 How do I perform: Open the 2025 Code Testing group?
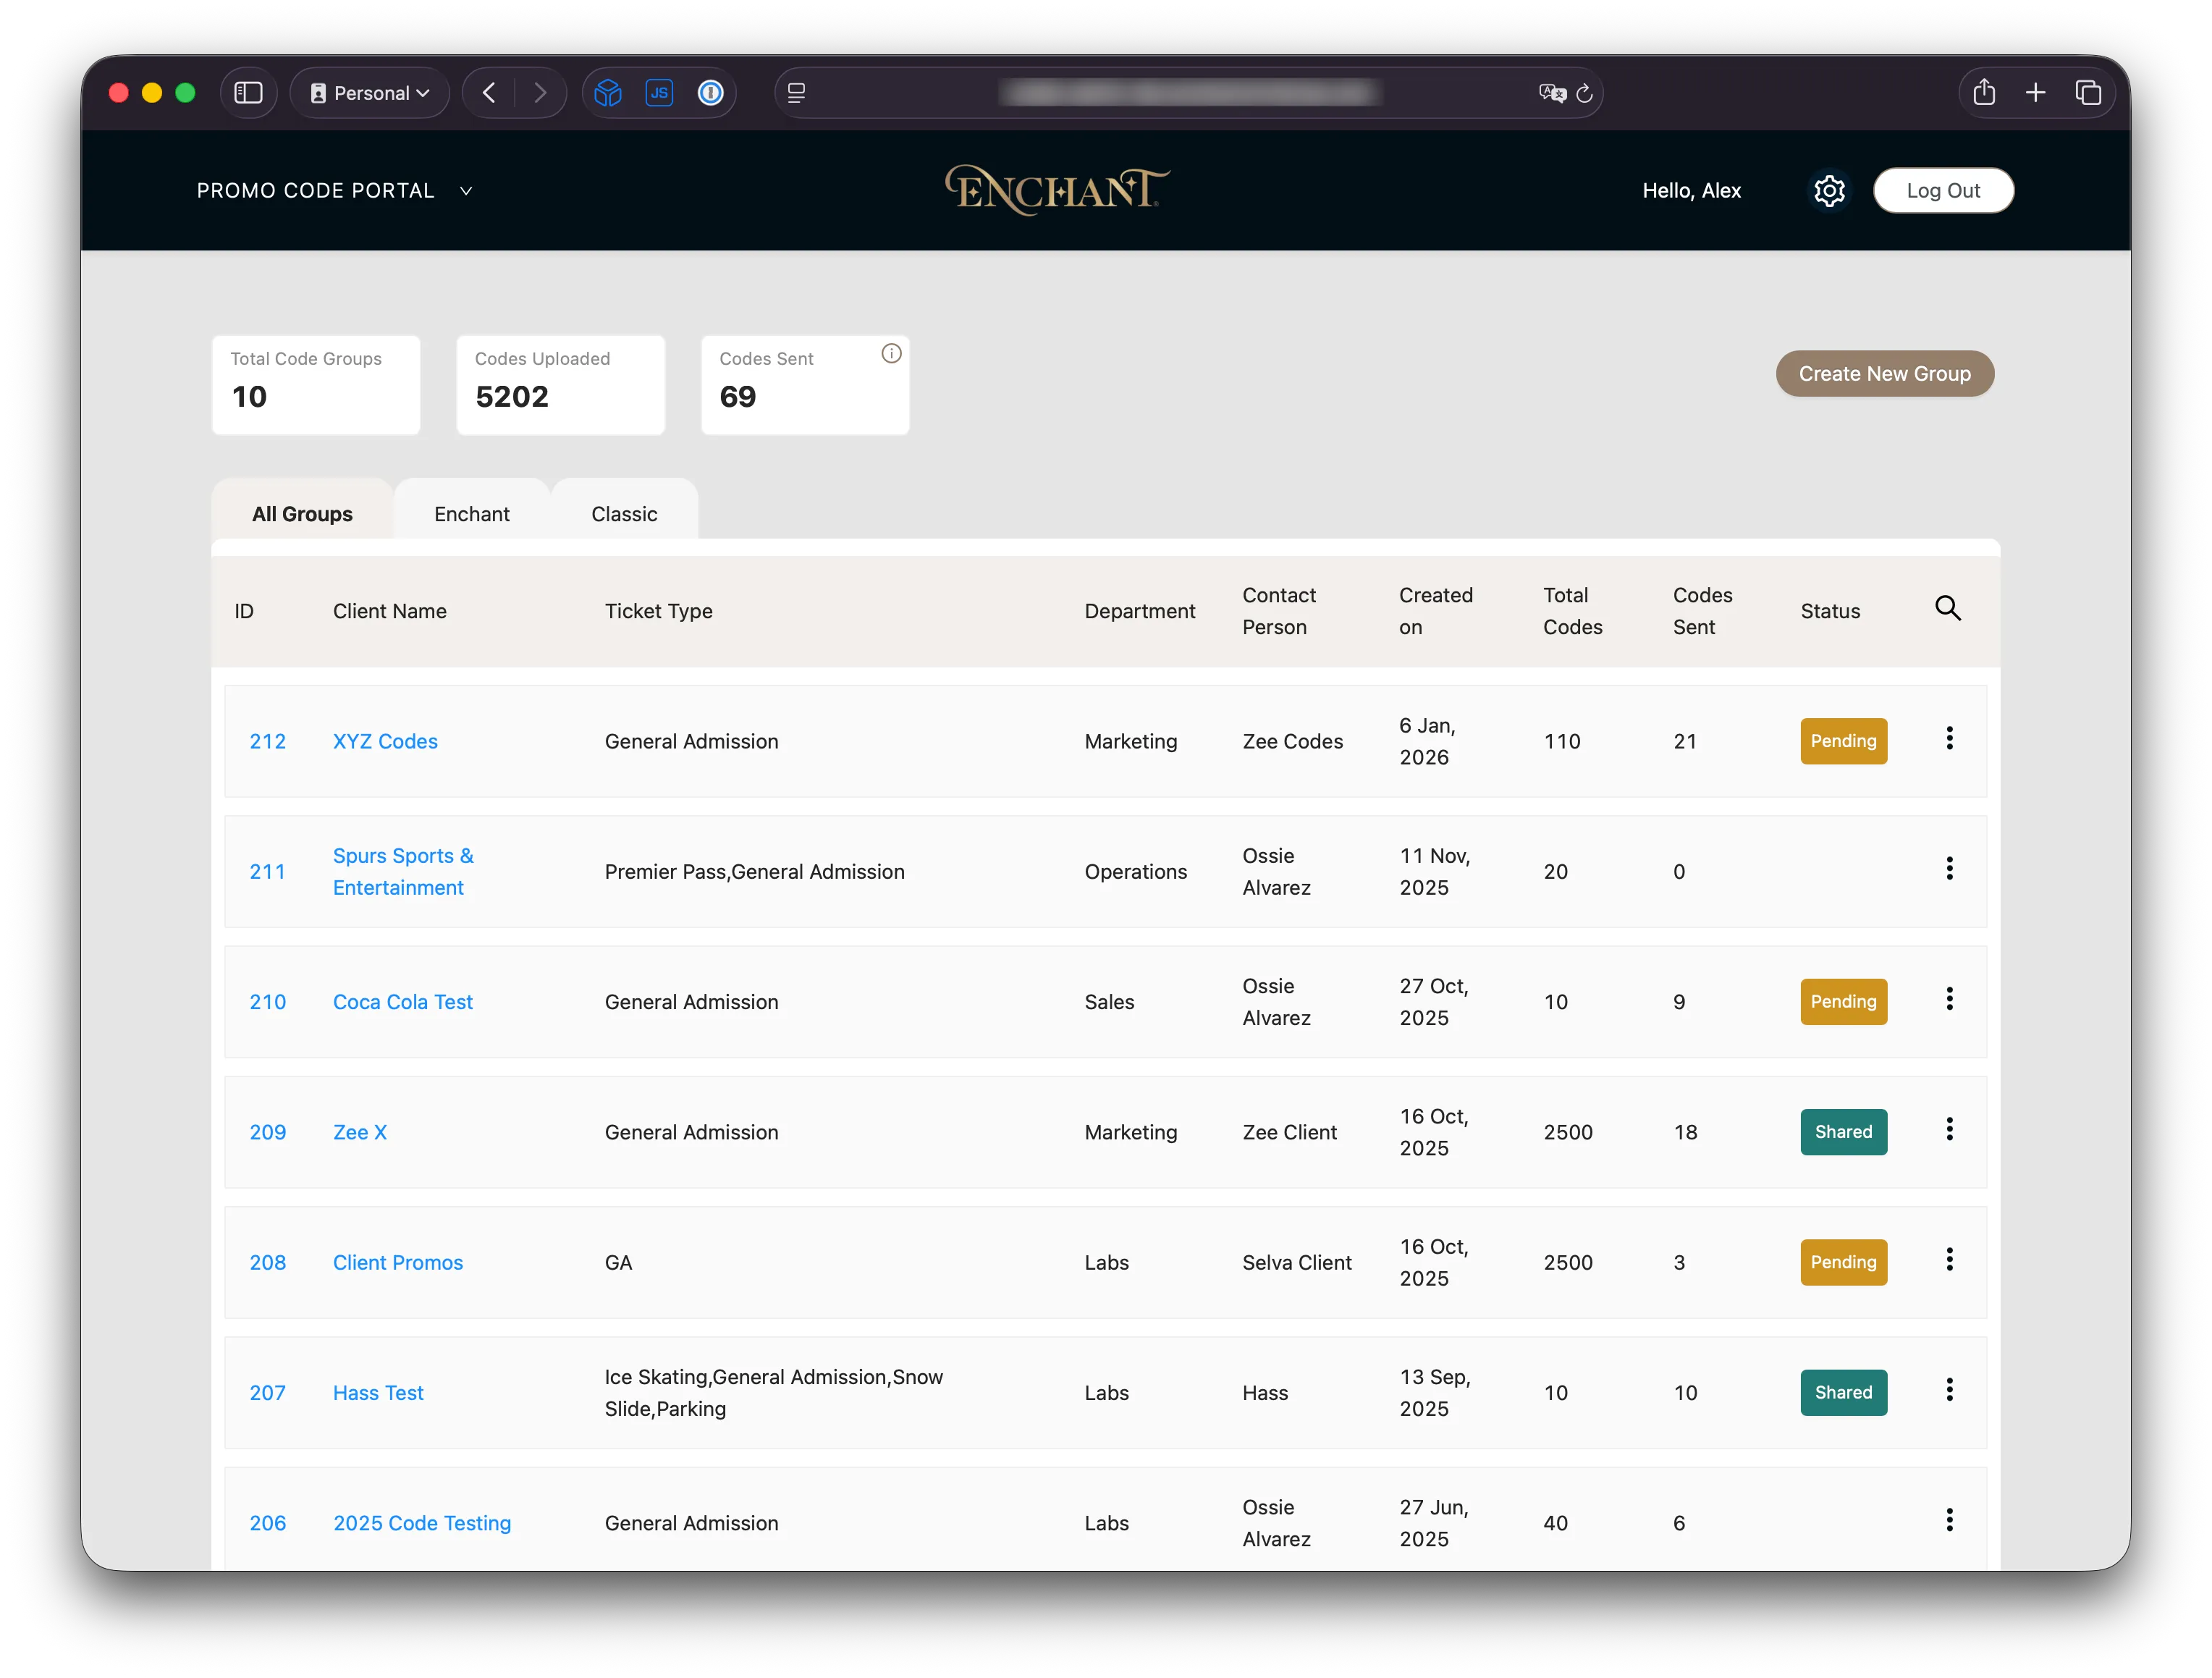pyautogui.click(x=421, y=1523)
